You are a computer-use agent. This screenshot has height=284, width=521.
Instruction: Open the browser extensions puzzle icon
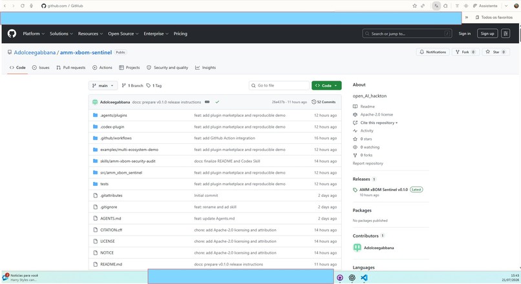[445, 6]
